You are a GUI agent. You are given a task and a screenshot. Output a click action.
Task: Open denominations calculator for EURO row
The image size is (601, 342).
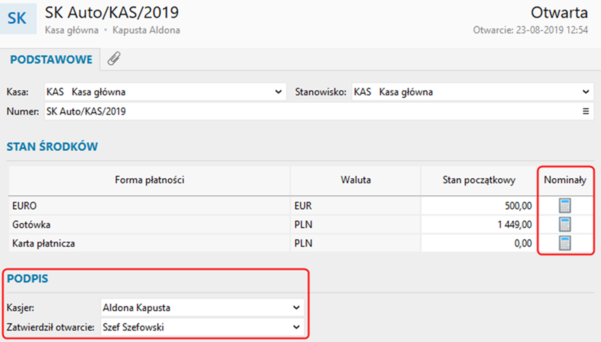tap(565, 206)
